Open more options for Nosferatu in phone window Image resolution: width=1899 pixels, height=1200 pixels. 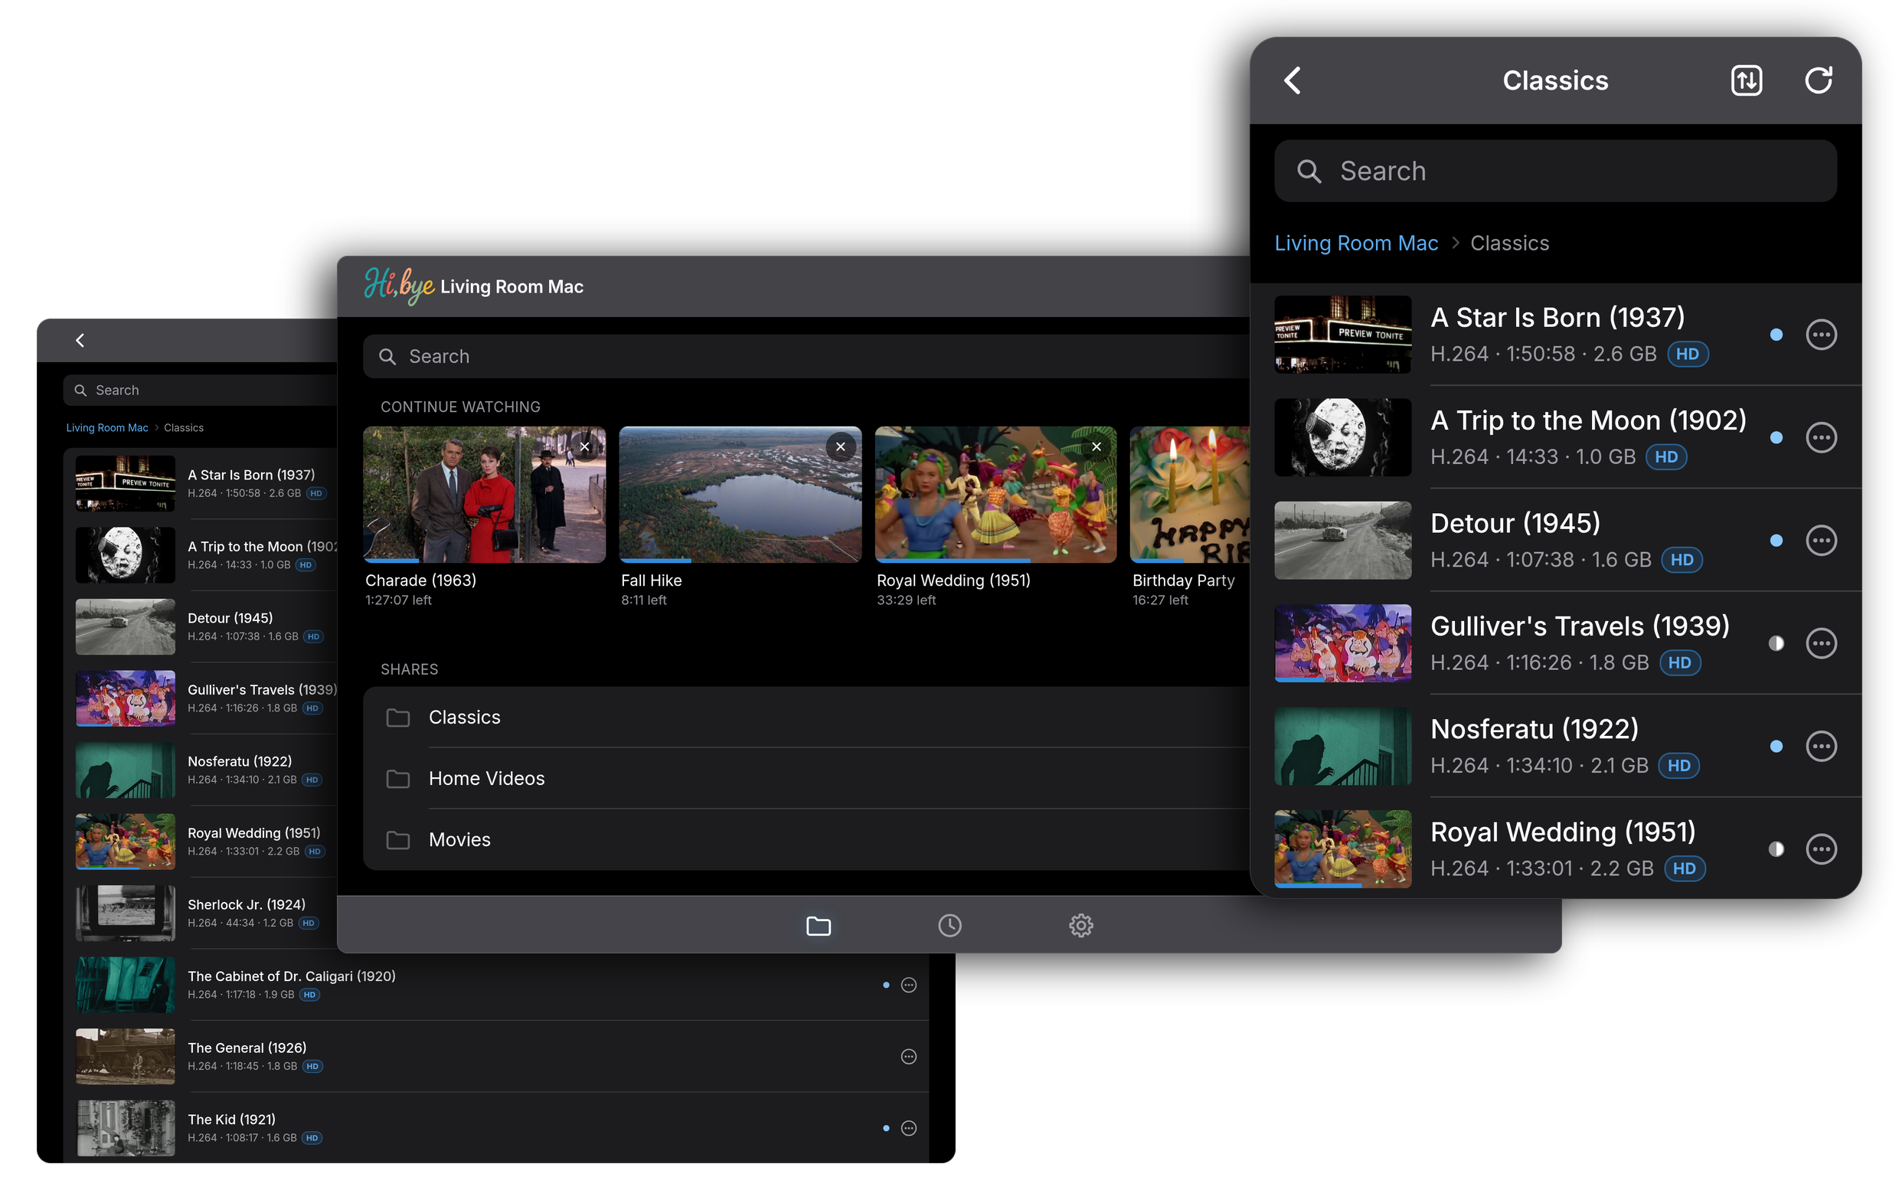click(x=1821, y=747)
